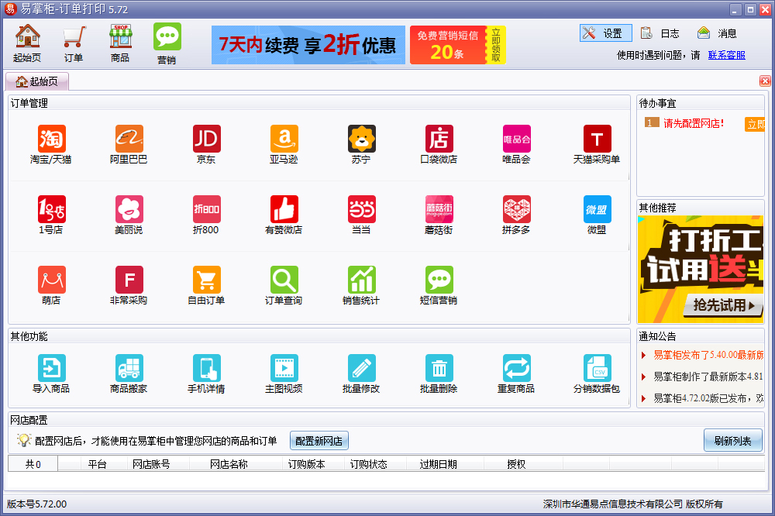Open the 阿里巴巴 order icon

point(129,144)
